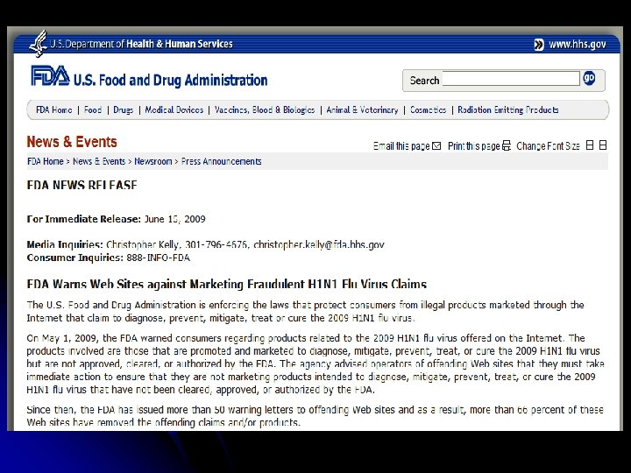Open Vaccines, Blood & Biologics menu
This screenshot has height=473, width=631.
tap(265, 109)
